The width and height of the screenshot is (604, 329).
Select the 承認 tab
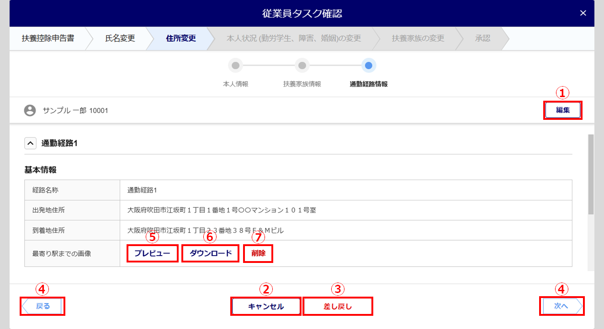[x=482, y=38]
